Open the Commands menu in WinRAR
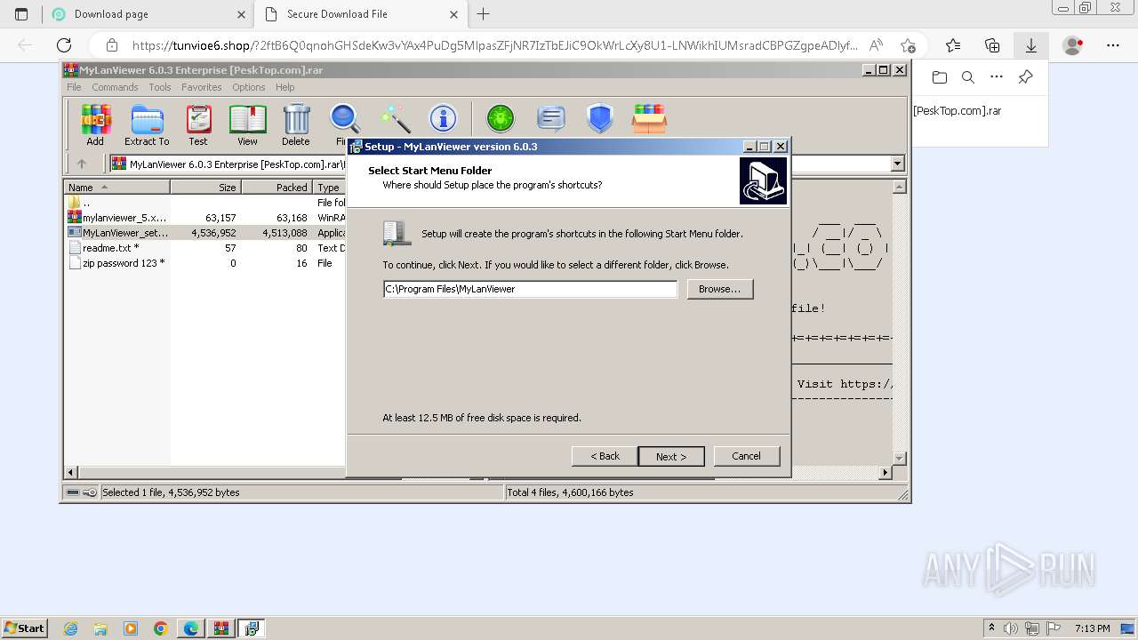 (x=115, y=87)
